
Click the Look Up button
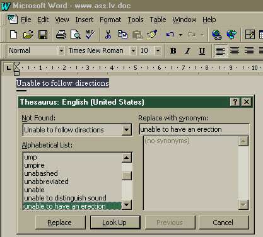coord(115,223)
